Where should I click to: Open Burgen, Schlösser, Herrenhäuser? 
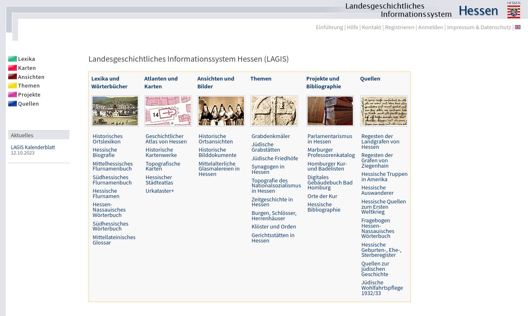click(x=274, y=216)
